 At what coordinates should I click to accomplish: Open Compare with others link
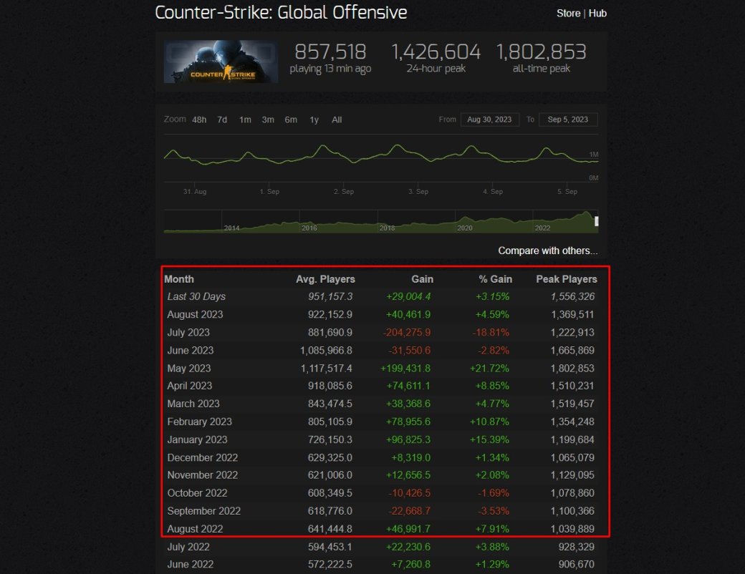pos(548,250)
